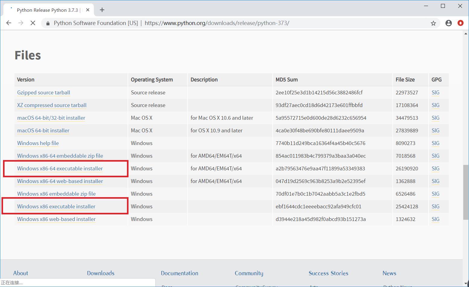Viewport: 469px width, 287px height.
Task: Download XZ compressed source tarball
Action: click(52, 105)
